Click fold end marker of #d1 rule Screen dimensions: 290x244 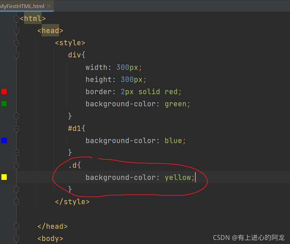click(x=17, y=153)
